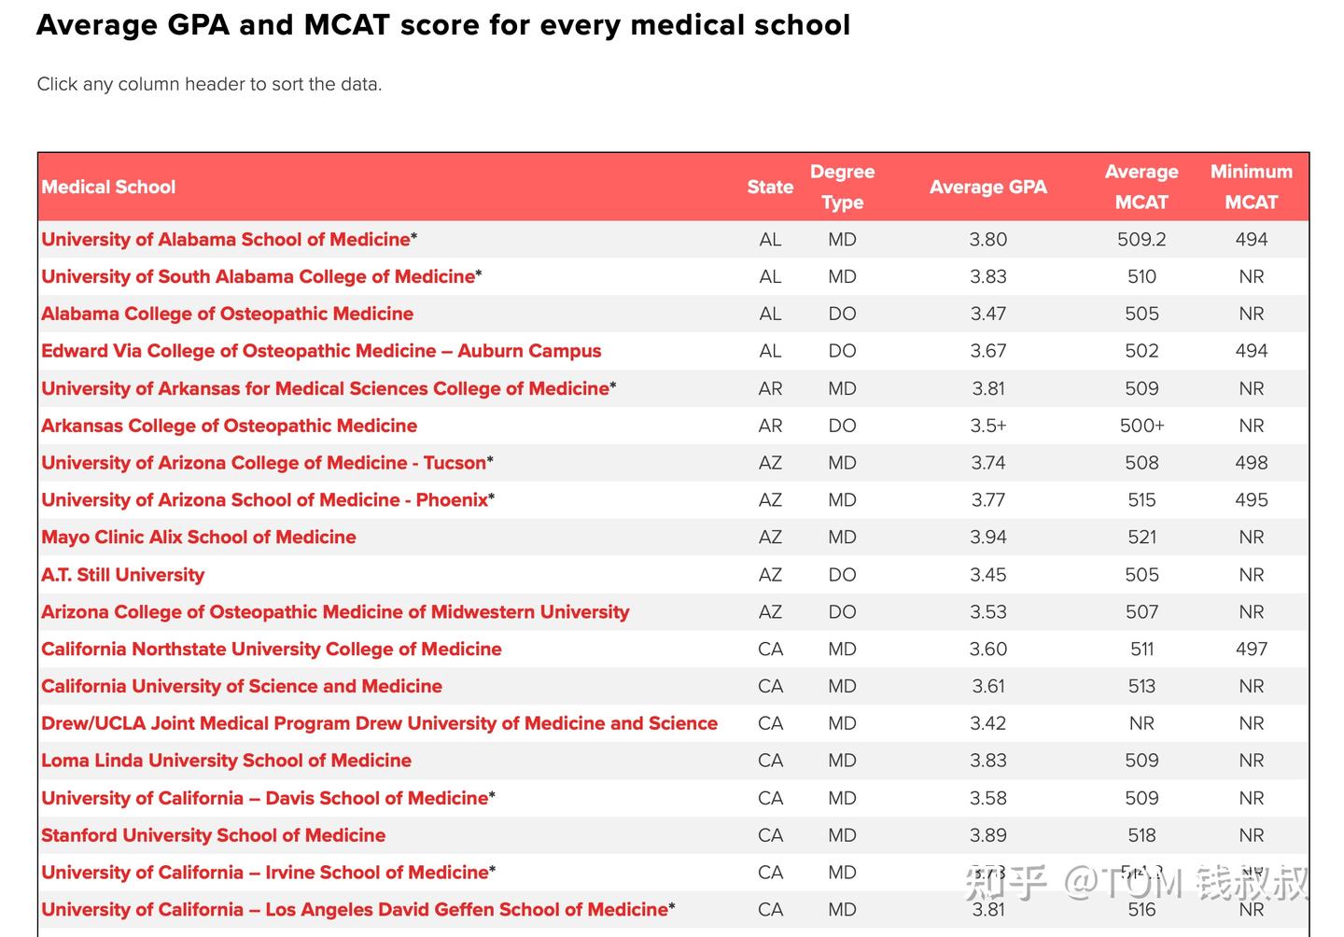Open University of Alabama School of Medicine link
This screenshot has width=1344, height=937.
tap(226, 239)
